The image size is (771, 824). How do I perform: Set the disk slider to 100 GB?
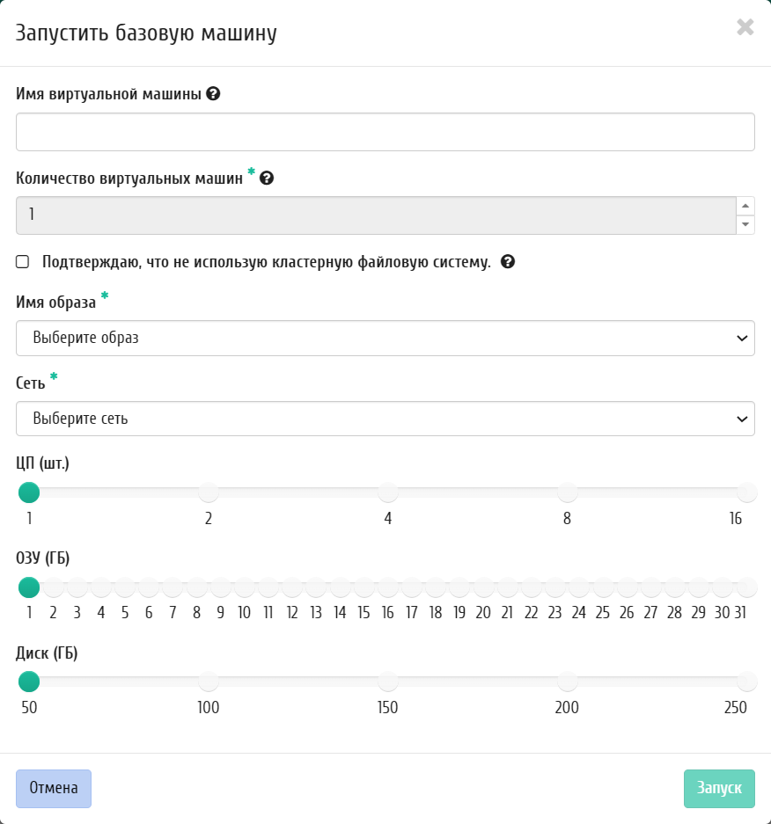209,682
